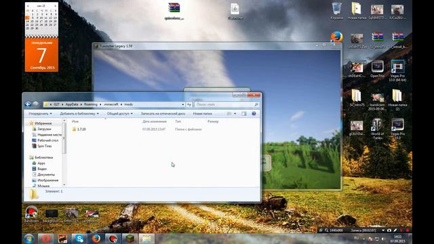434x244 pixels.
Task: Open the Упорядочить dropdown menu
Action: (40, 114)
